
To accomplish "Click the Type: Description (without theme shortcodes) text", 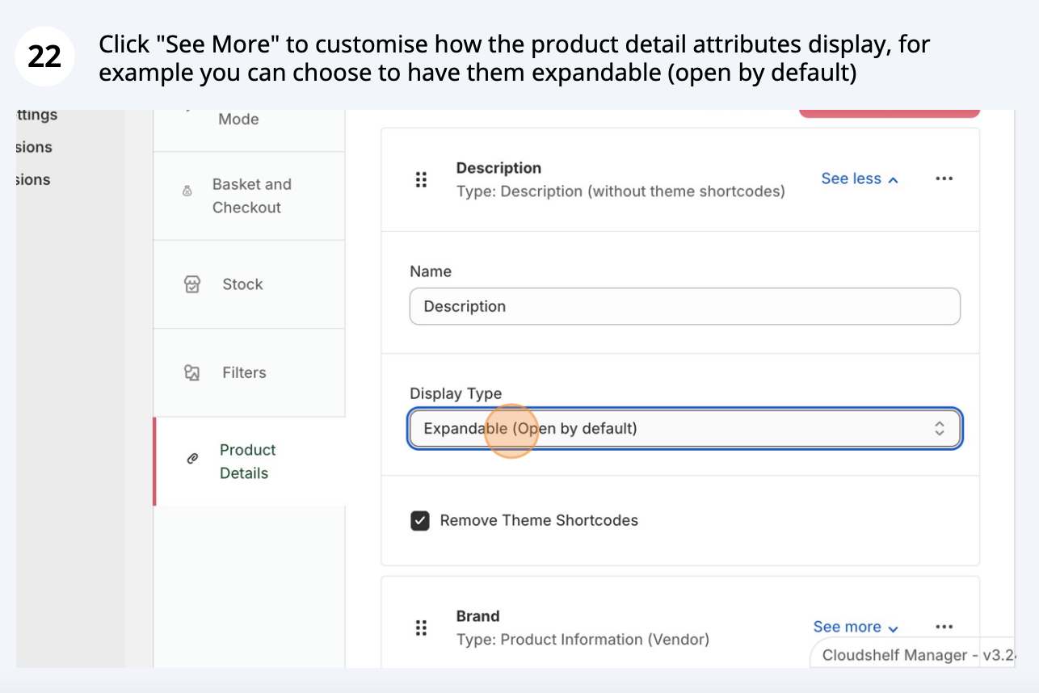I will tap(620, 191).
